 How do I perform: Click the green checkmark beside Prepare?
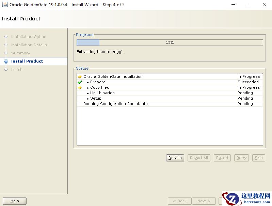[x=80, y=82]
